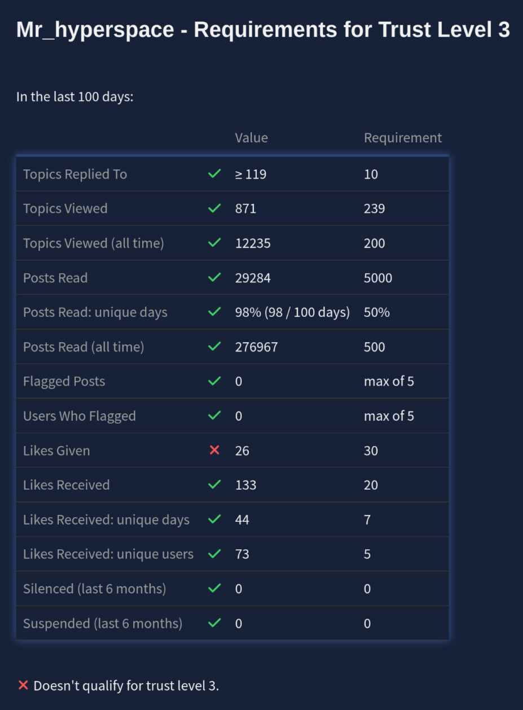Screen dimensions: 523x710
Task: Click the green checkmark for Topics Replied To
Action: point(214,174)
